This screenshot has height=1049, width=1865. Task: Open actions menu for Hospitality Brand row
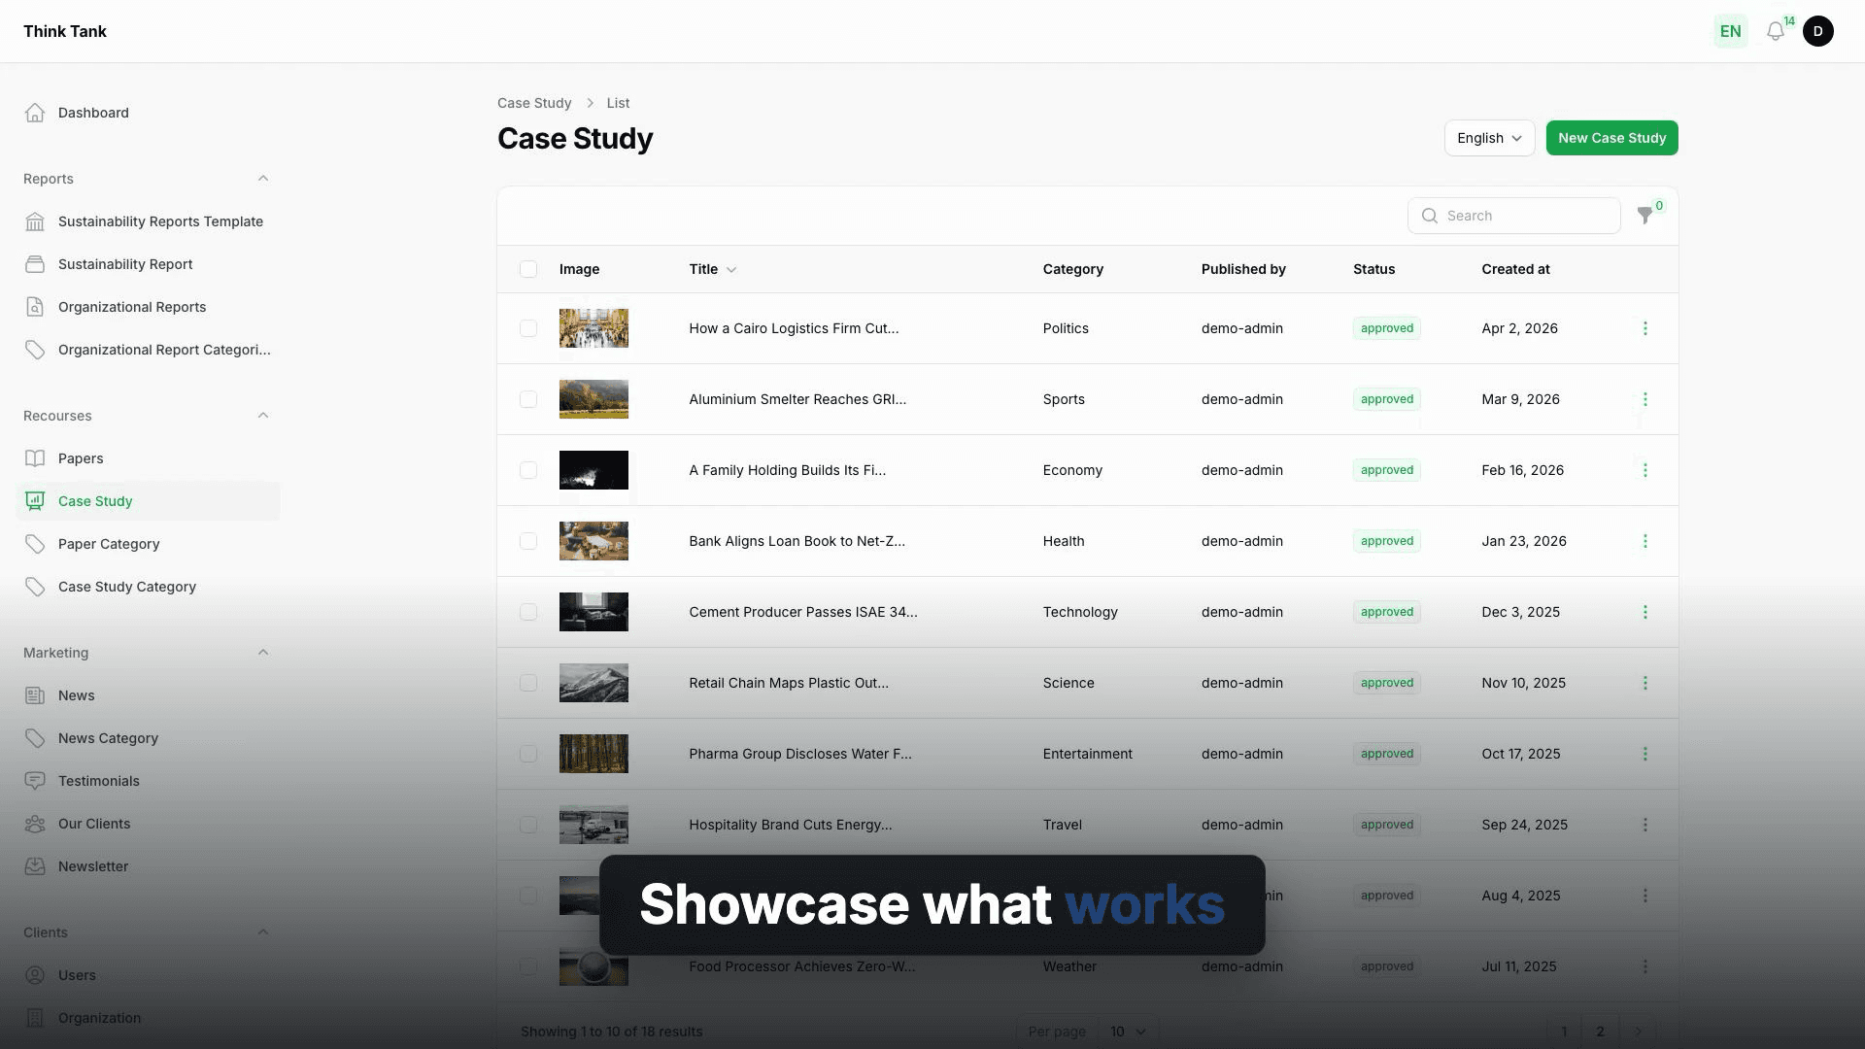1645,825
